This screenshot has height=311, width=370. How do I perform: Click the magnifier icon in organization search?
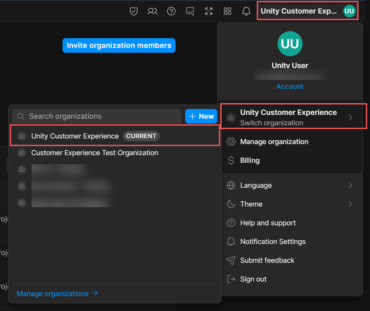[21, 116]
